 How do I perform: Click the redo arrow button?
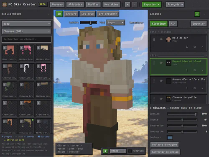tap(135, 5)
